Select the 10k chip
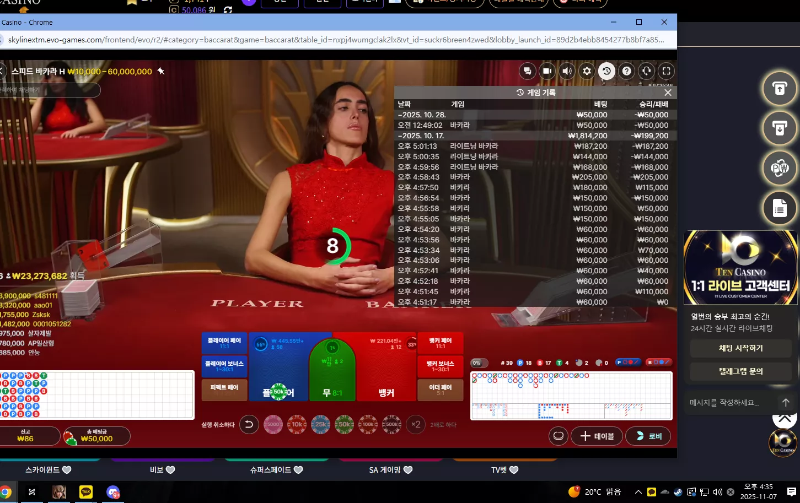Screen dimensions: 800x503 297,424
